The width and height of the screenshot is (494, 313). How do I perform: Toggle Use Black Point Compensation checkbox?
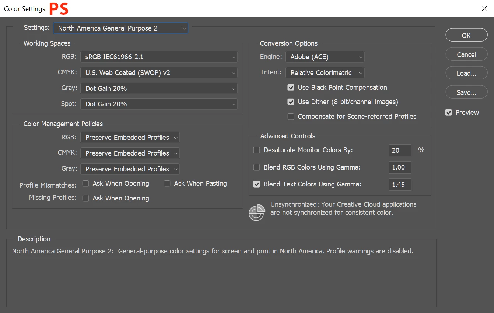[291, 88]
